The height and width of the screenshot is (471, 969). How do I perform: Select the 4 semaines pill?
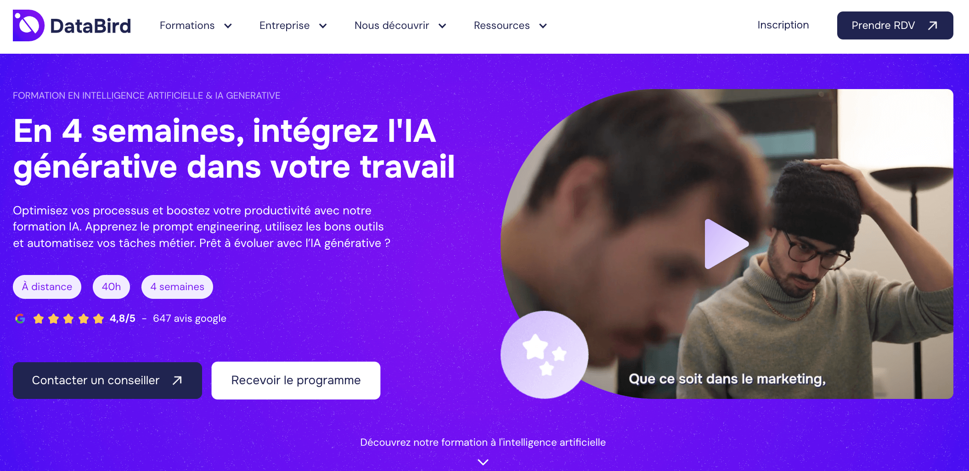click(177, 287)
